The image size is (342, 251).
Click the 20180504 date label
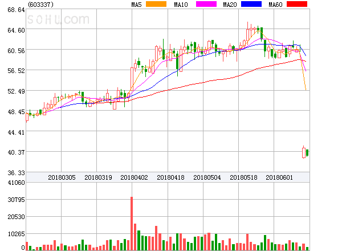[207, 177]
